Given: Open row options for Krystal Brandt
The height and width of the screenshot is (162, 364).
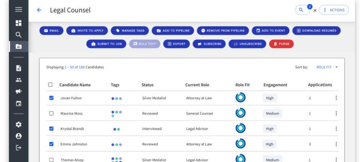Looking at the screenshot, I should point(336,129).
